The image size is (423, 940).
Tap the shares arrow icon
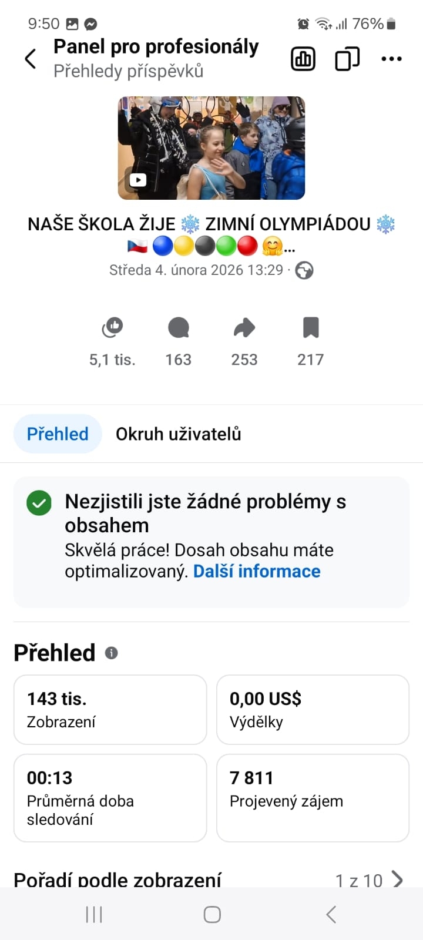coord(244,328)
